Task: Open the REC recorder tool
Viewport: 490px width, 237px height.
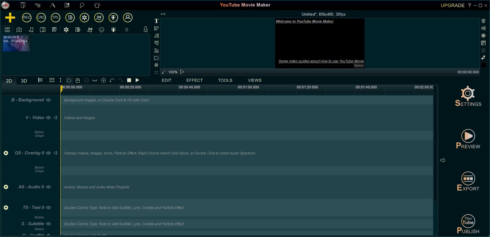Action: point(27,17)
